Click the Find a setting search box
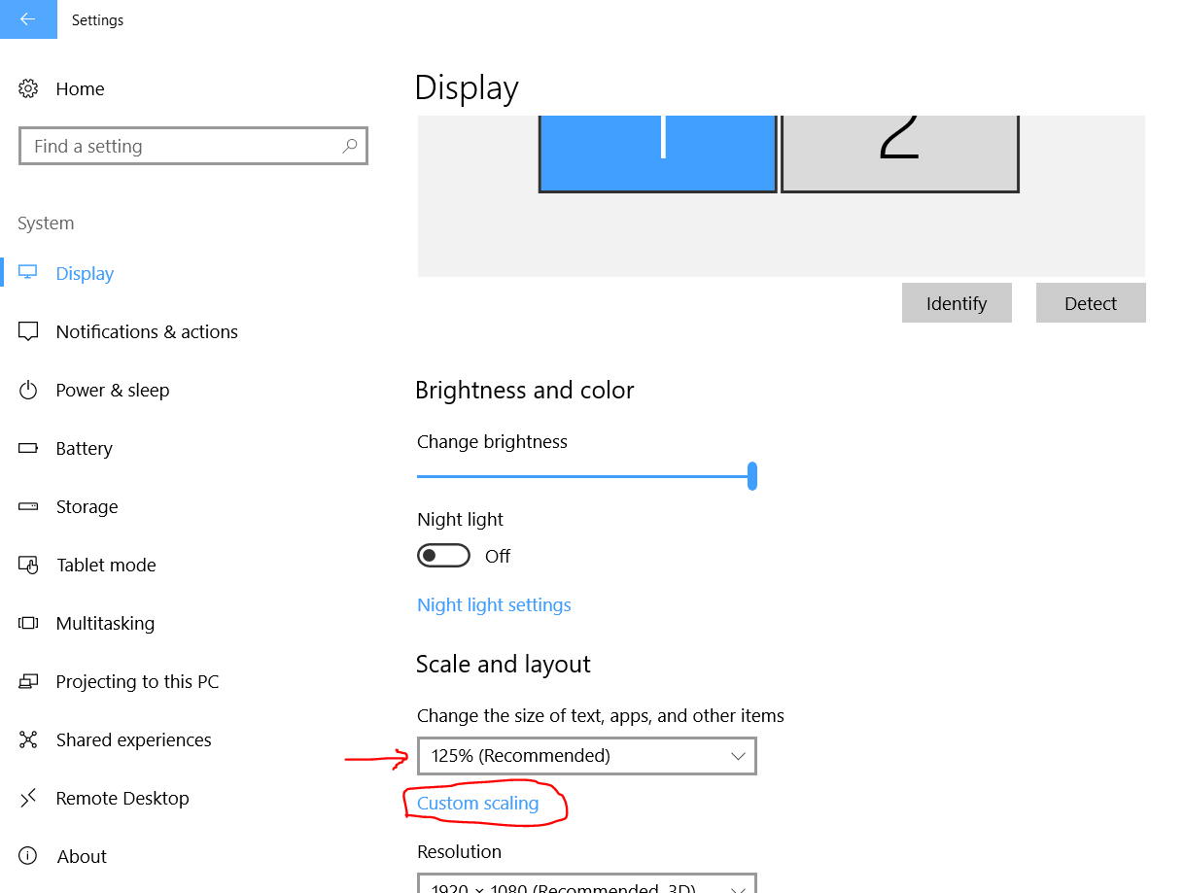Image resolution: width=1184 pixels, height=893 pixels. (180, 146)
